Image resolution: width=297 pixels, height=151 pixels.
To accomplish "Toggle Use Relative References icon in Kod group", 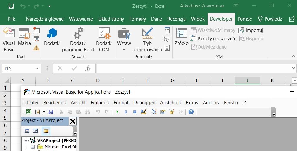I will [36, 39].
